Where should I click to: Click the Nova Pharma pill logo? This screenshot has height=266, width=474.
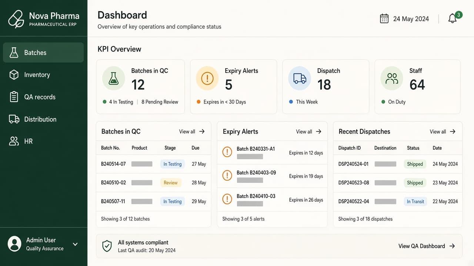pyautogui.click(x=16, y=19)
